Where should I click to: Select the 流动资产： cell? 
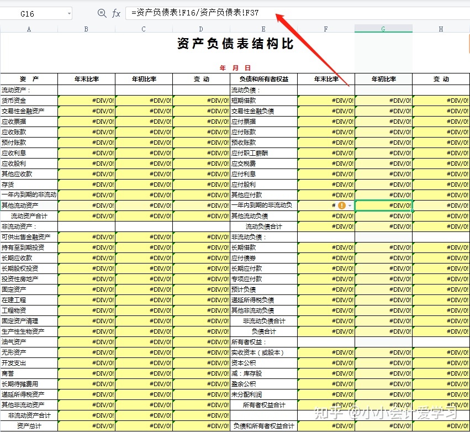tap(29, 90)
